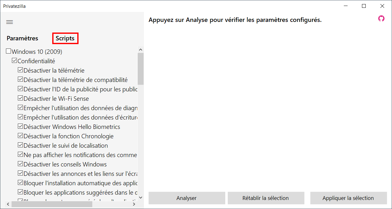Select the Paramètres tab

(x=23, y=38)
